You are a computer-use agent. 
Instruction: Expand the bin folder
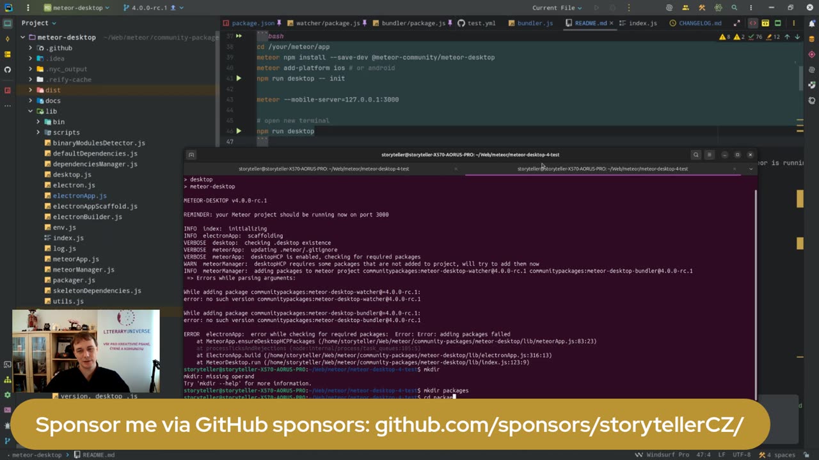[38, 121]
